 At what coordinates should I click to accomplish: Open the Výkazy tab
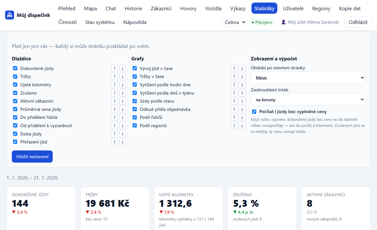(238, 8)
